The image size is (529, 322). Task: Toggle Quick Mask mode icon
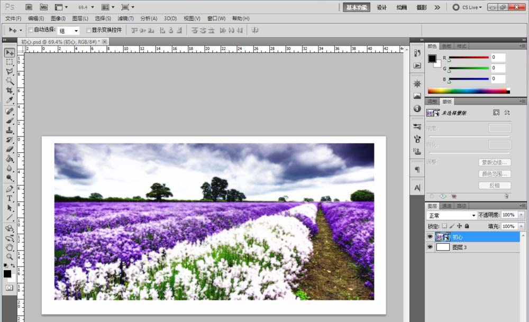(x=9, y=288)
